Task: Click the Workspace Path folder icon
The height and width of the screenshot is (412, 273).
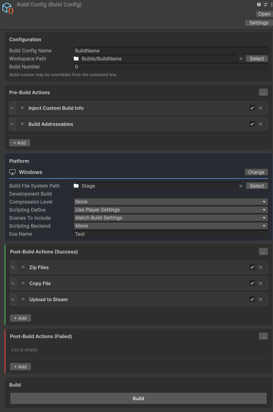Action: [x=76, y=59]
